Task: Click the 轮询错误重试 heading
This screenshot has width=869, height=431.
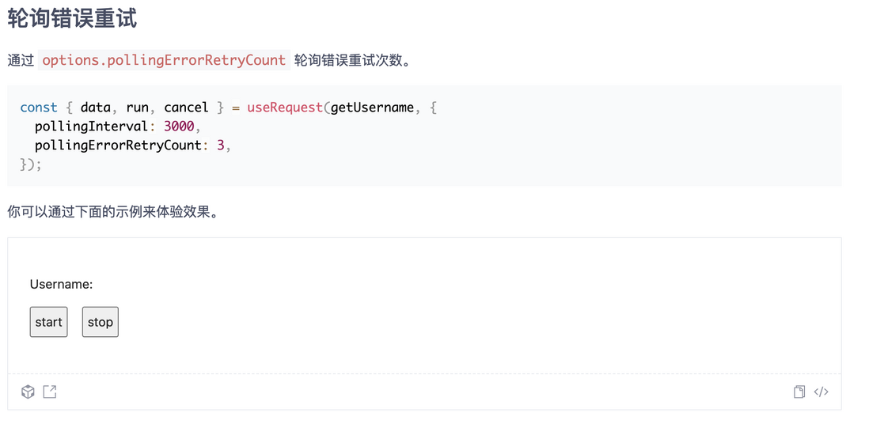Action: click(72, 19)
